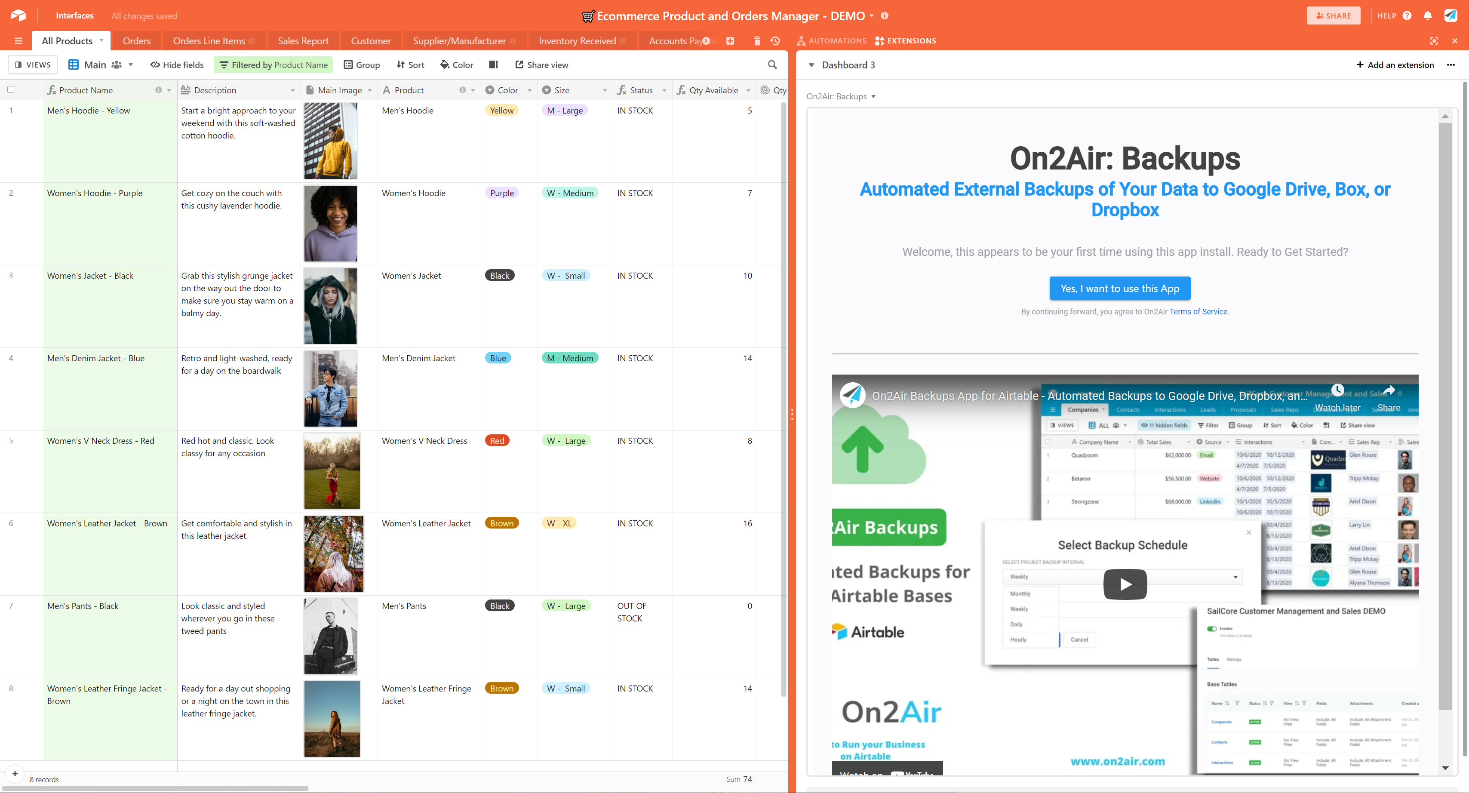
Task: Click the Airtable logo
Action: 18,15
